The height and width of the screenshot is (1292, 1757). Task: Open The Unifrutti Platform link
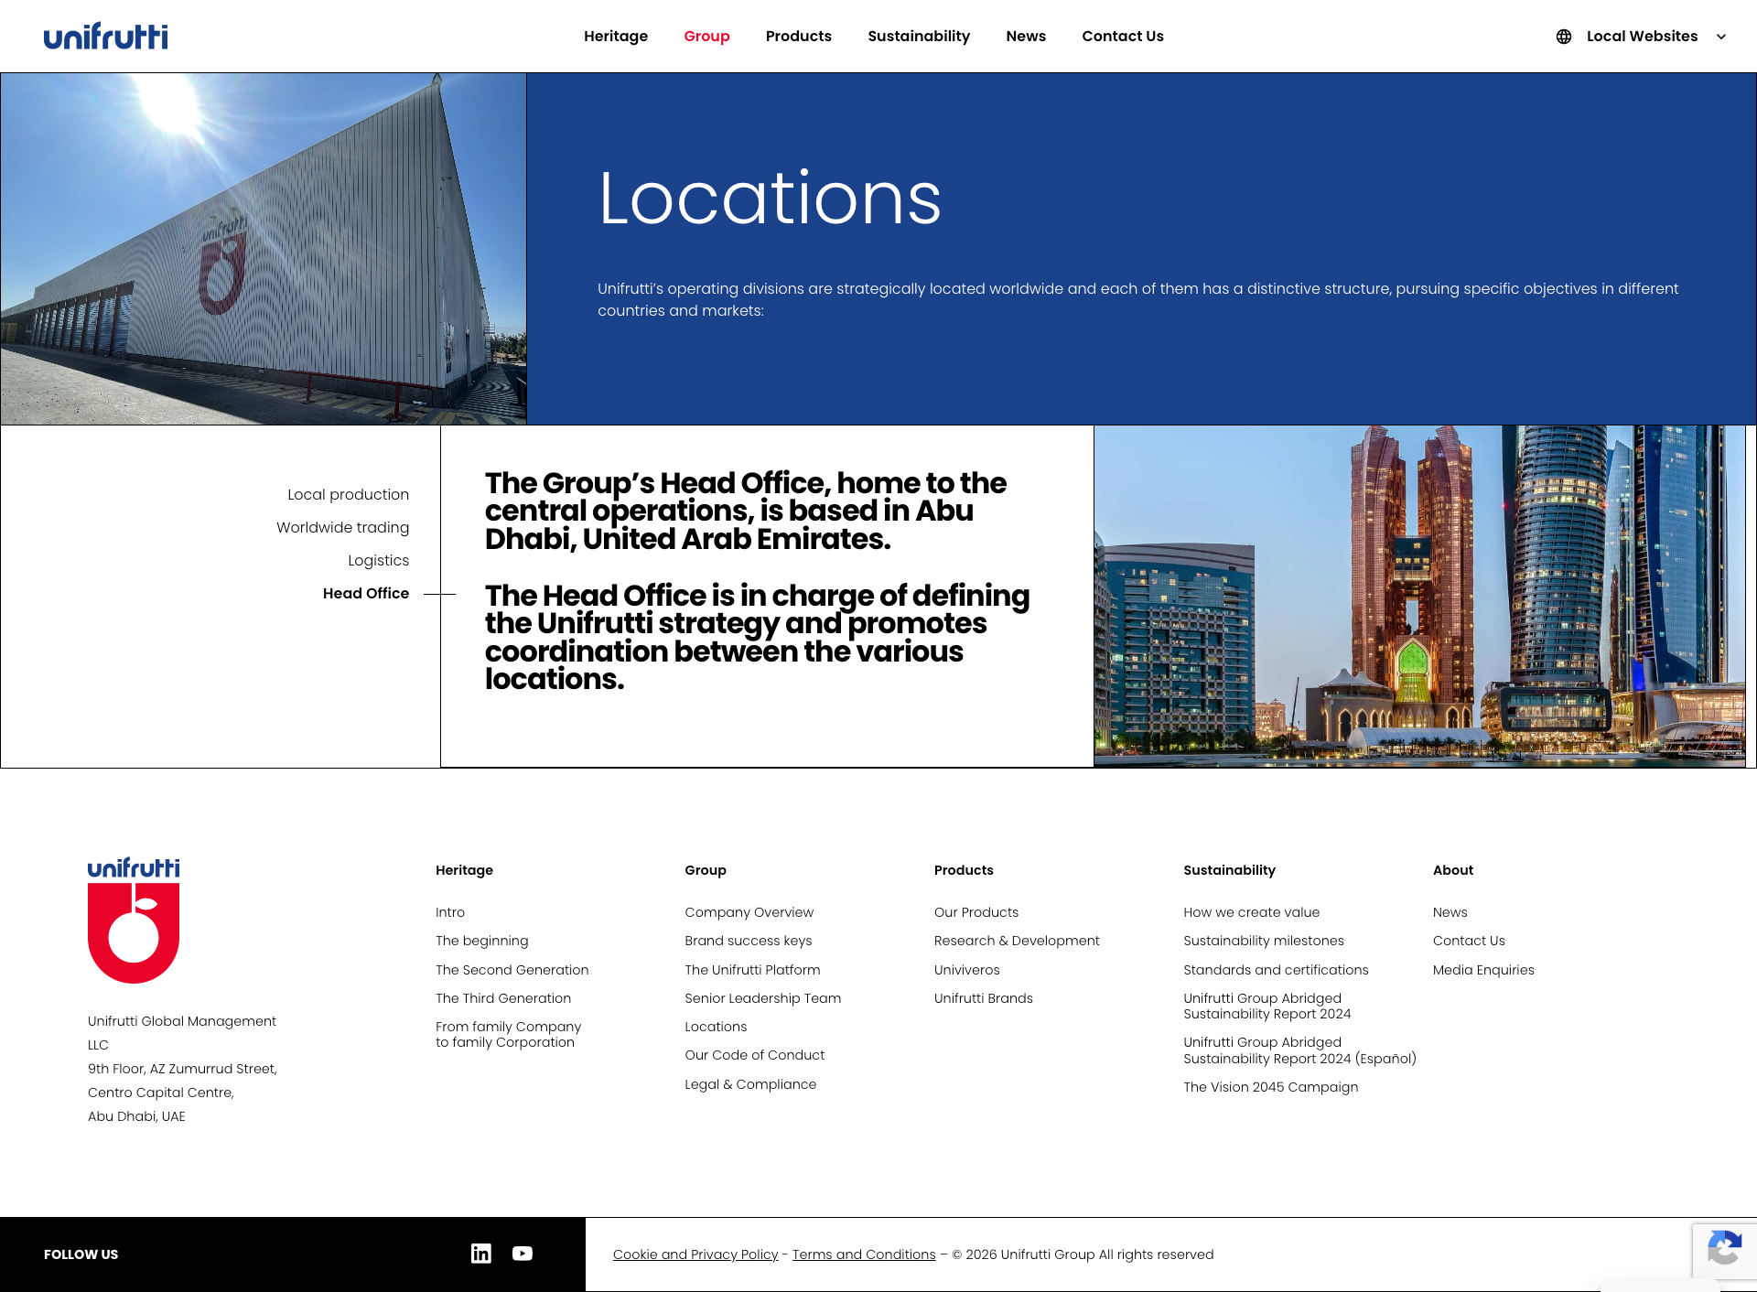coord(752,970)
